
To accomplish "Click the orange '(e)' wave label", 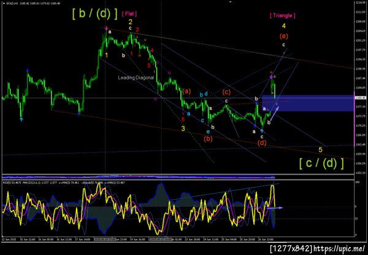I will pyautogui.click(x=283, y=36).
